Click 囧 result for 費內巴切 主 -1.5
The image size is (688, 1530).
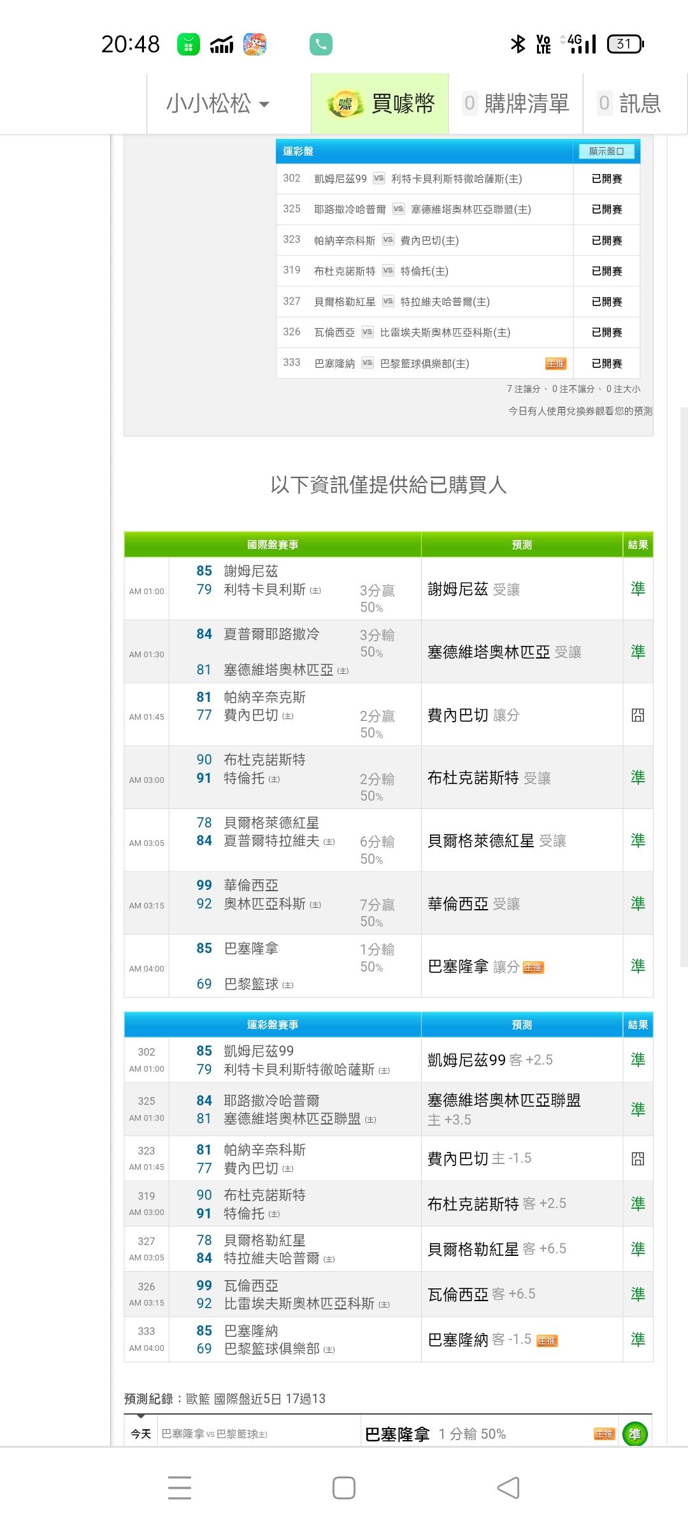pyautogui.click(x=638, y=1158)
